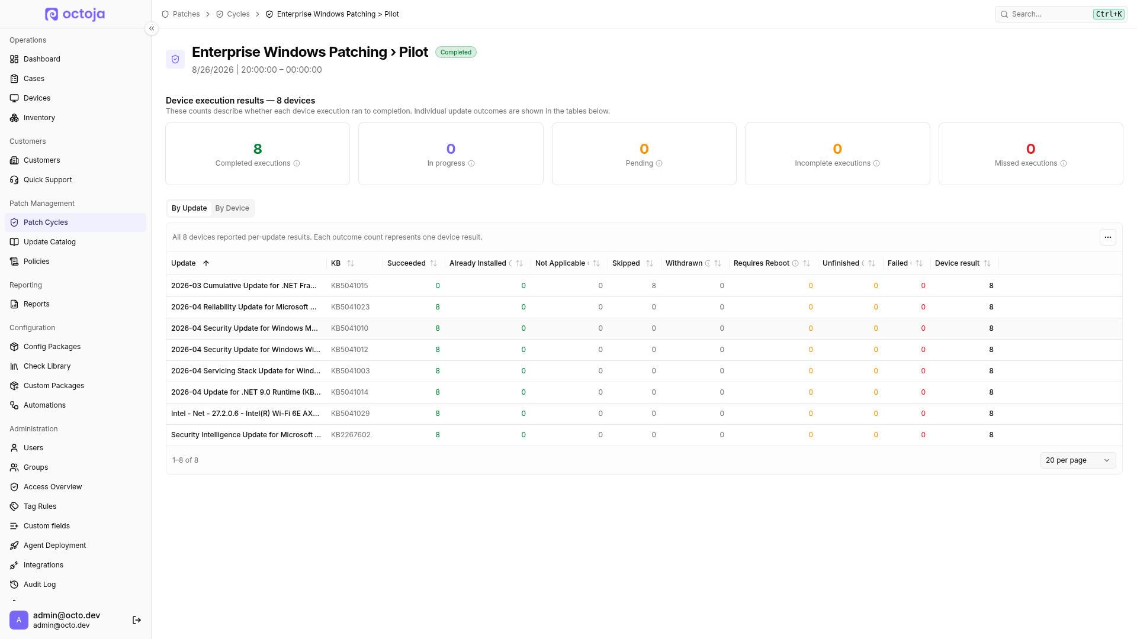Select the By Update tab
The width and height of the screenshot is (1137, 639).
(189, 208)
